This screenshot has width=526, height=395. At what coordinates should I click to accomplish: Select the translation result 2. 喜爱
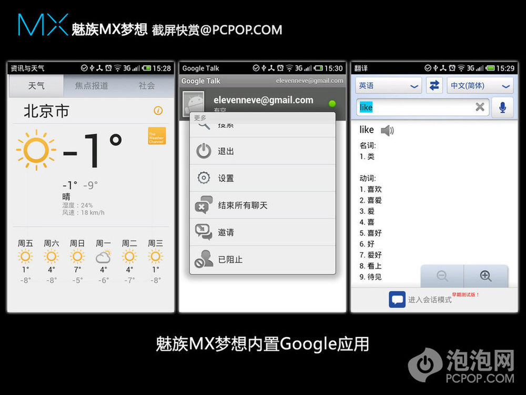pos(371,200)
